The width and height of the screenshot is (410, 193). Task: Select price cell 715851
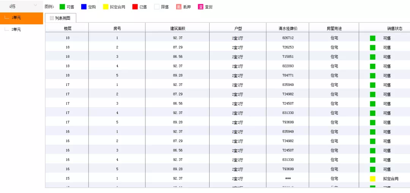point(288,57)
